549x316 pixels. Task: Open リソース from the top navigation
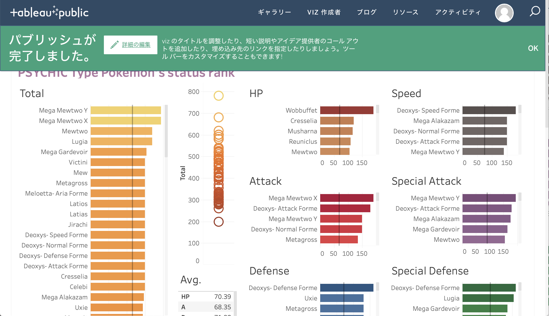(x=406, y=12)
